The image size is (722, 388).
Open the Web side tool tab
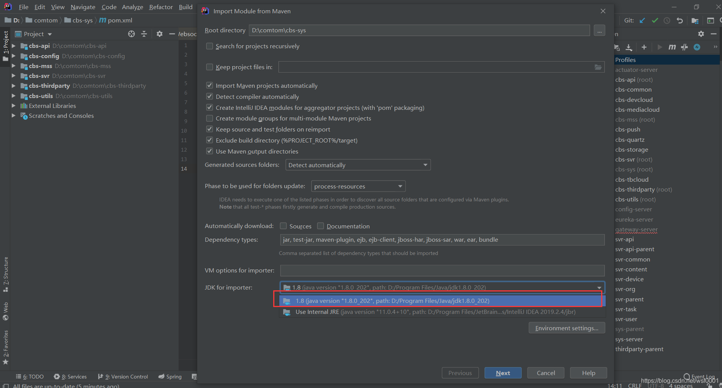click(x=5, y=311)
